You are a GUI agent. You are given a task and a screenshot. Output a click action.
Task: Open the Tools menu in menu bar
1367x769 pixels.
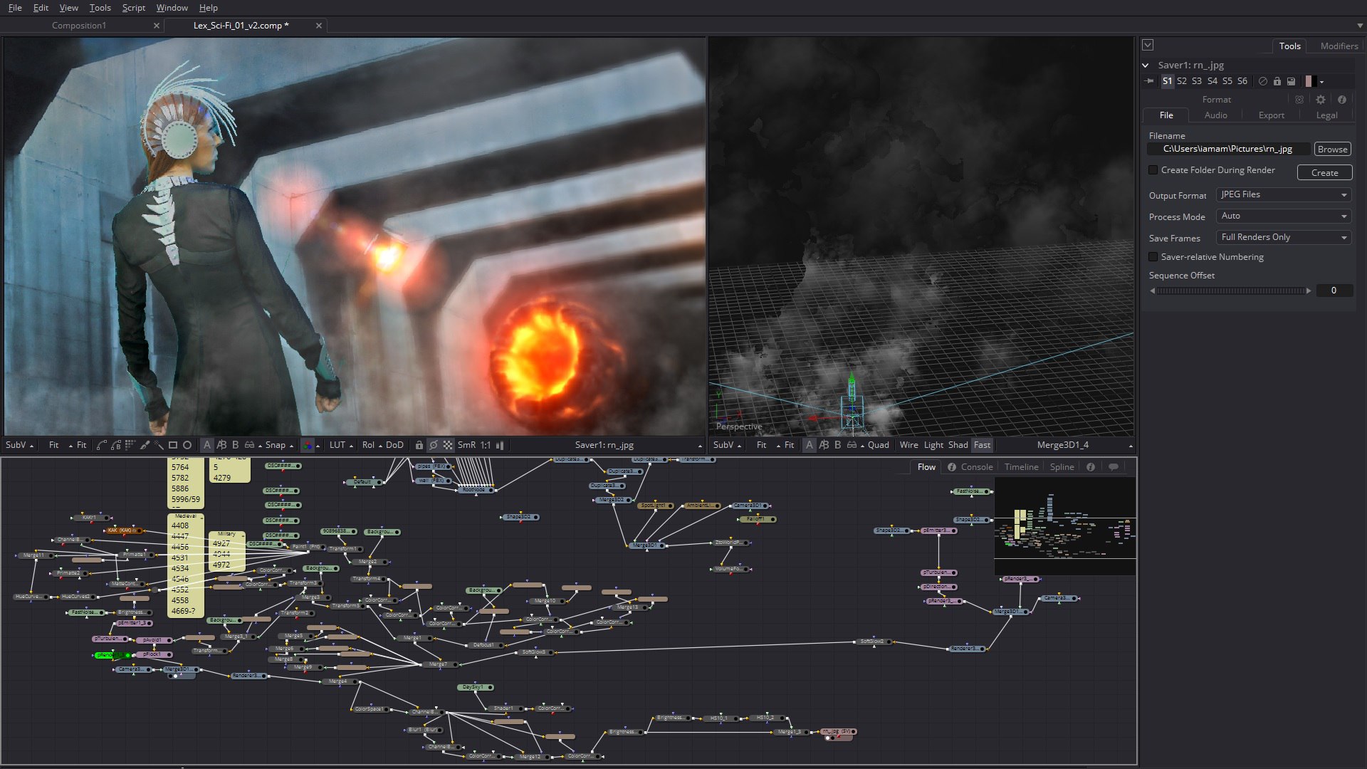click(x=100, y=8)
